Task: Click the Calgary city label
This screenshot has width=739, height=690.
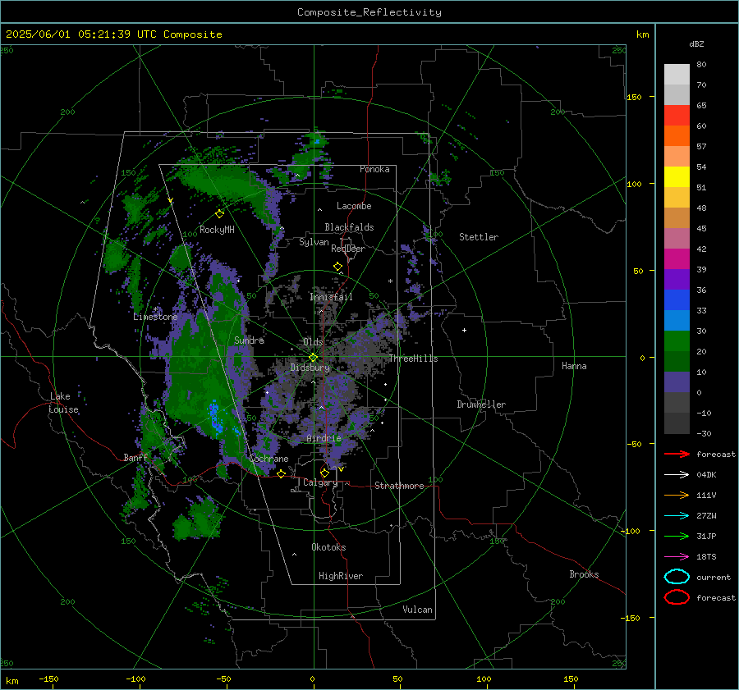Action: (x=320, y=482)
